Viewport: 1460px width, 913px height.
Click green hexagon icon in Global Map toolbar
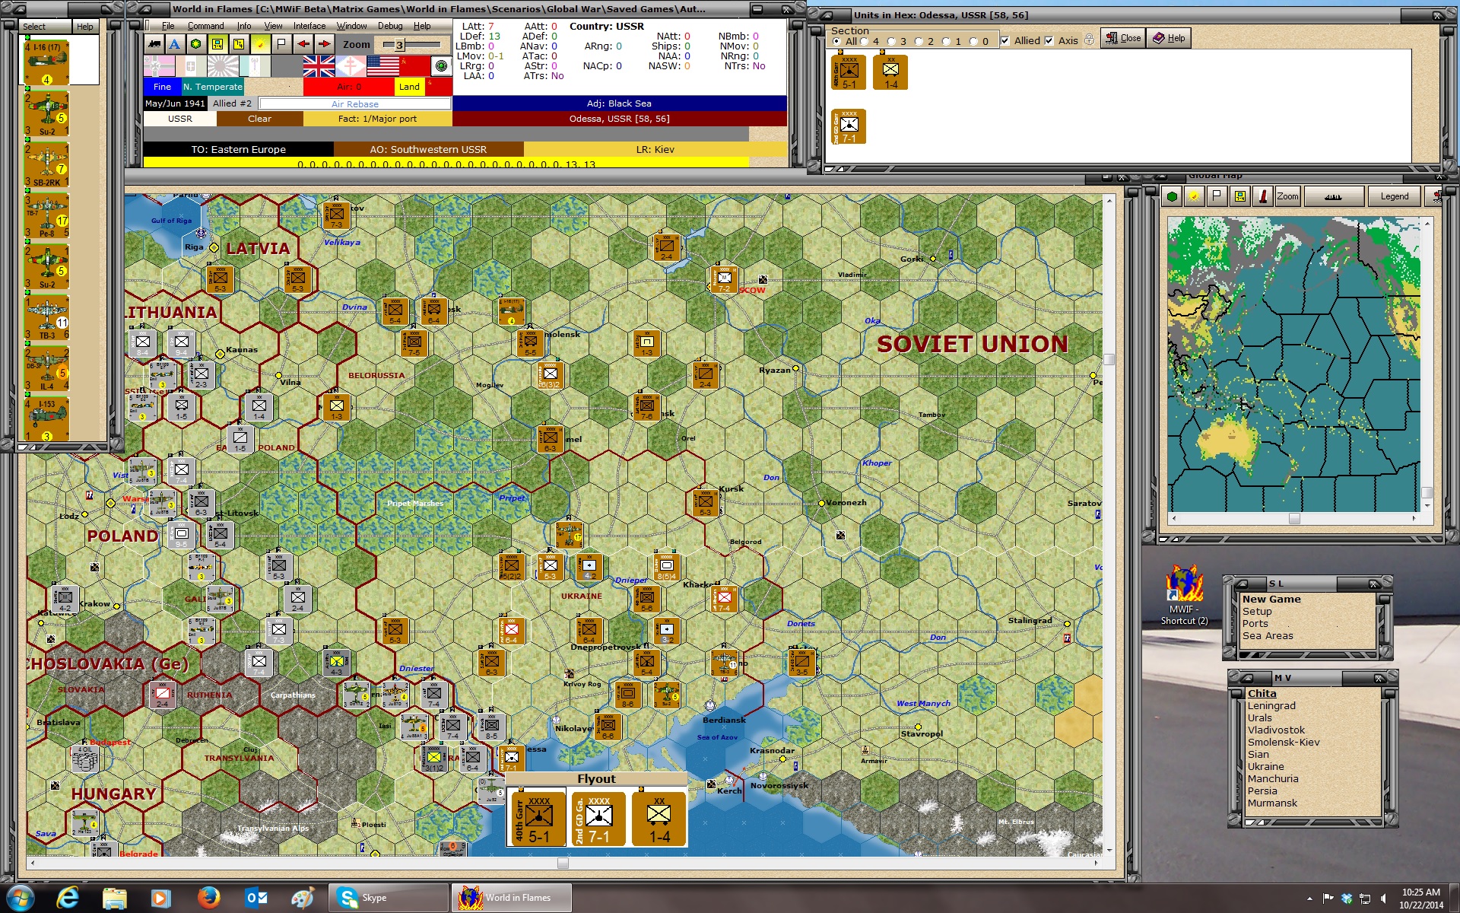(1172, 196)
